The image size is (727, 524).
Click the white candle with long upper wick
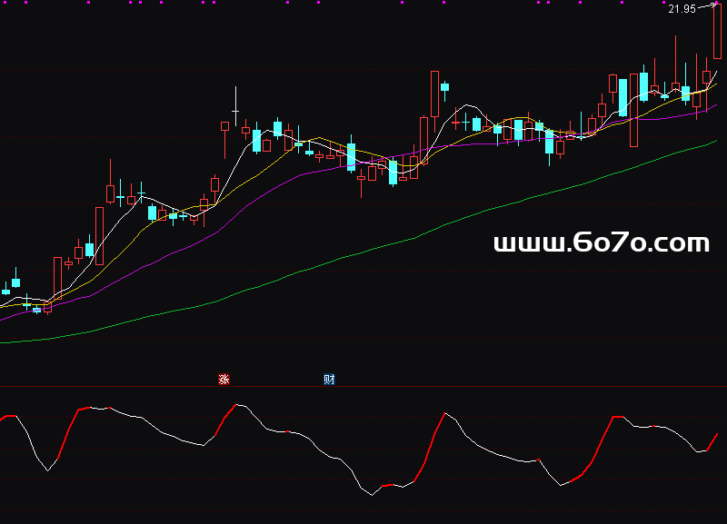(x=235, y=111)
